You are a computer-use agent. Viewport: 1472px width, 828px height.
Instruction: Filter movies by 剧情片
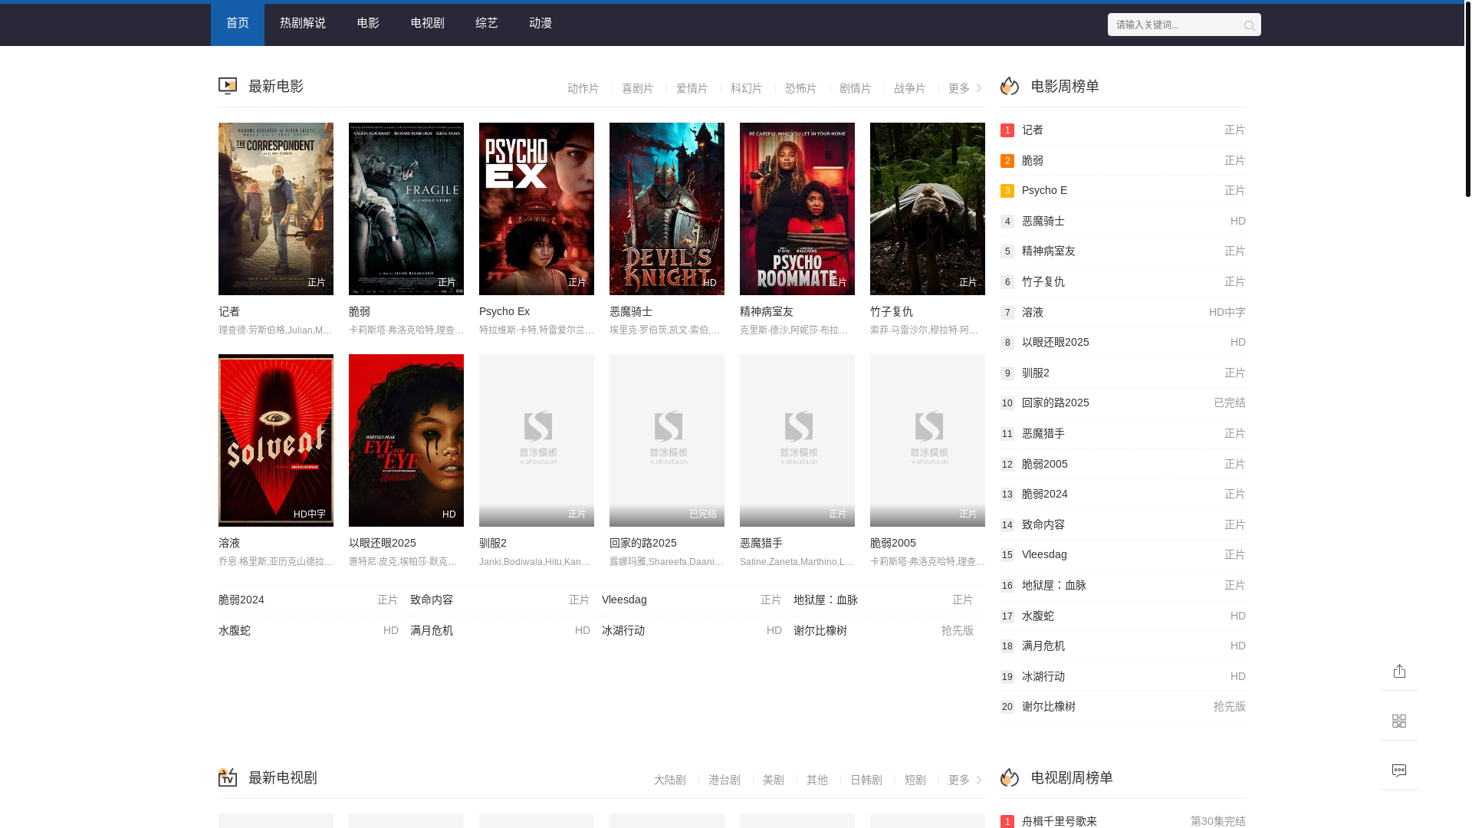pyautogui.click(x=855, y=89)
